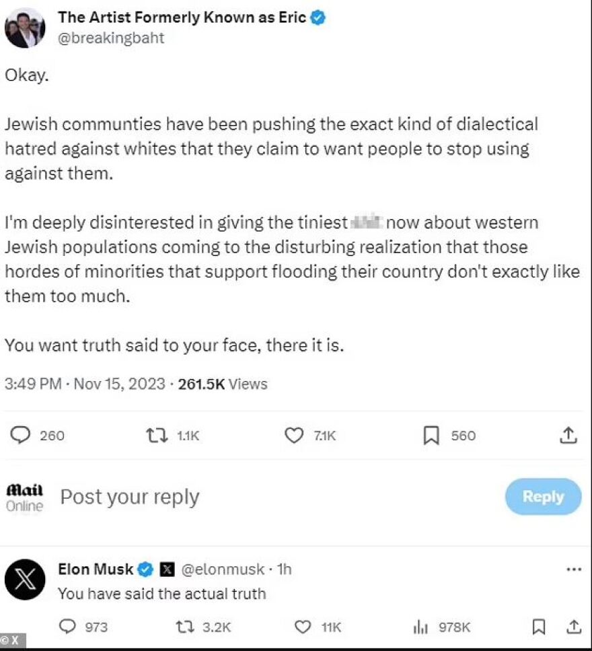Click reply icon on Elon Musk's reply

pos(67,627)
